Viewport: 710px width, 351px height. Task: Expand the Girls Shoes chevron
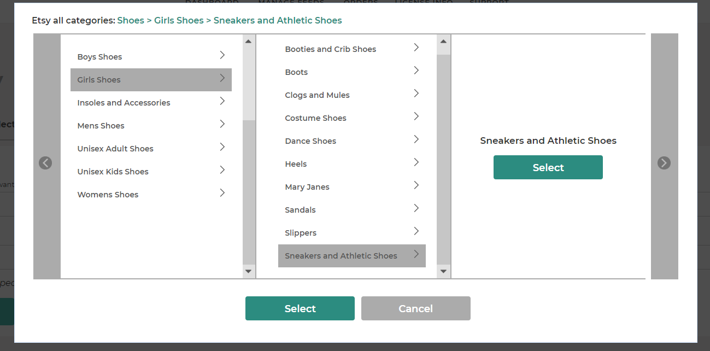pyautogui.click(x=222, y=78)
